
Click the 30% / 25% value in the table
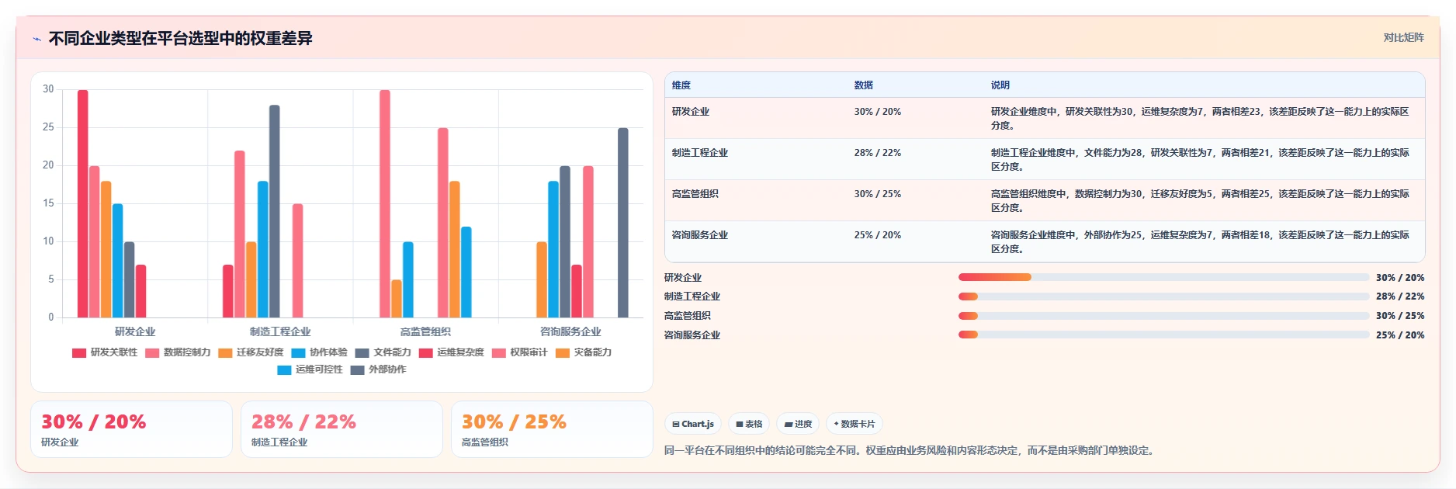tap(878, 194)
